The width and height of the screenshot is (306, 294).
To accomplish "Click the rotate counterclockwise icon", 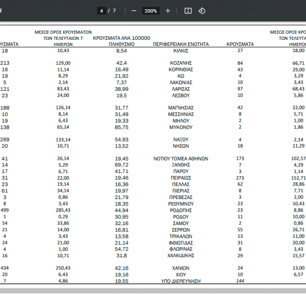I will pos(202,11).
